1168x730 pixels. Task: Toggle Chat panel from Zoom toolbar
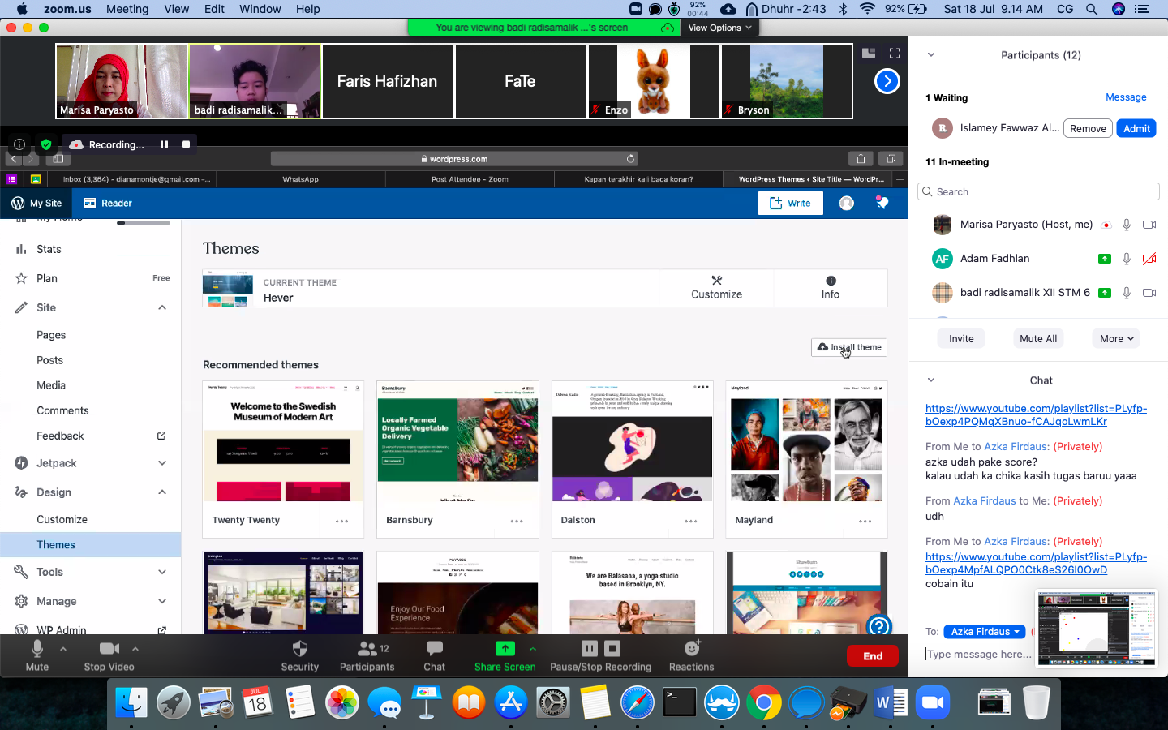[x=435, y=655]
